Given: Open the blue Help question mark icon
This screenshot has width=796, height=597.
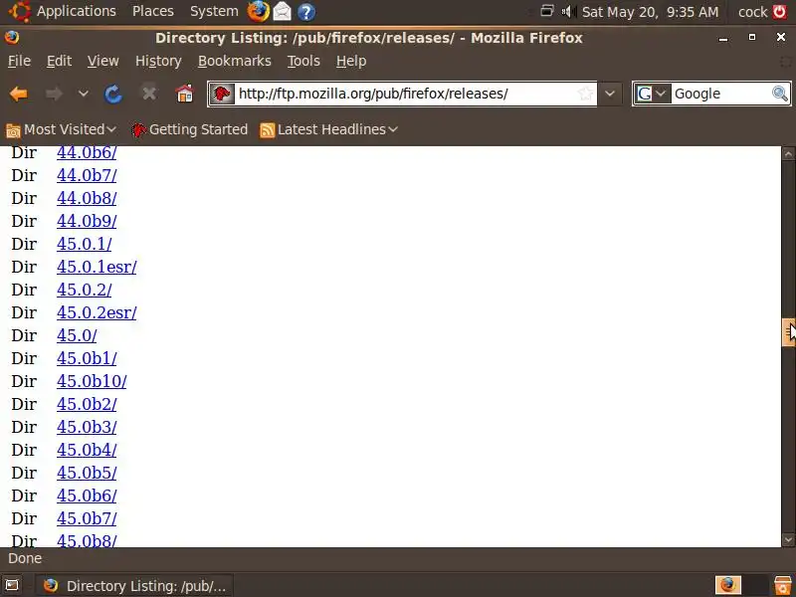Looking at the screenshot, I should 306,12.
